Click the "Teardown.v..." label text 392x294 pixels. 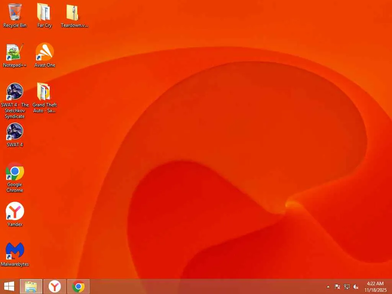pos(75,25)
